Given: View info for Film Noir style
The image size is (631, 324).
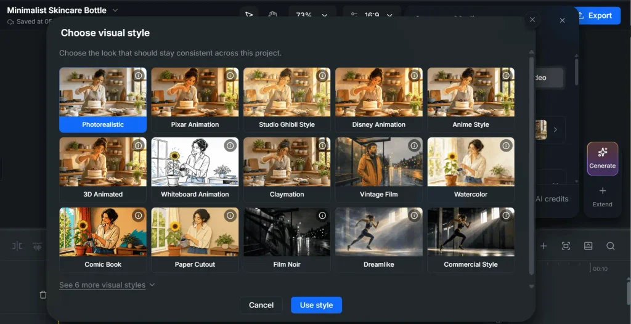Looking at the screenshot, I should coord(322,216).
